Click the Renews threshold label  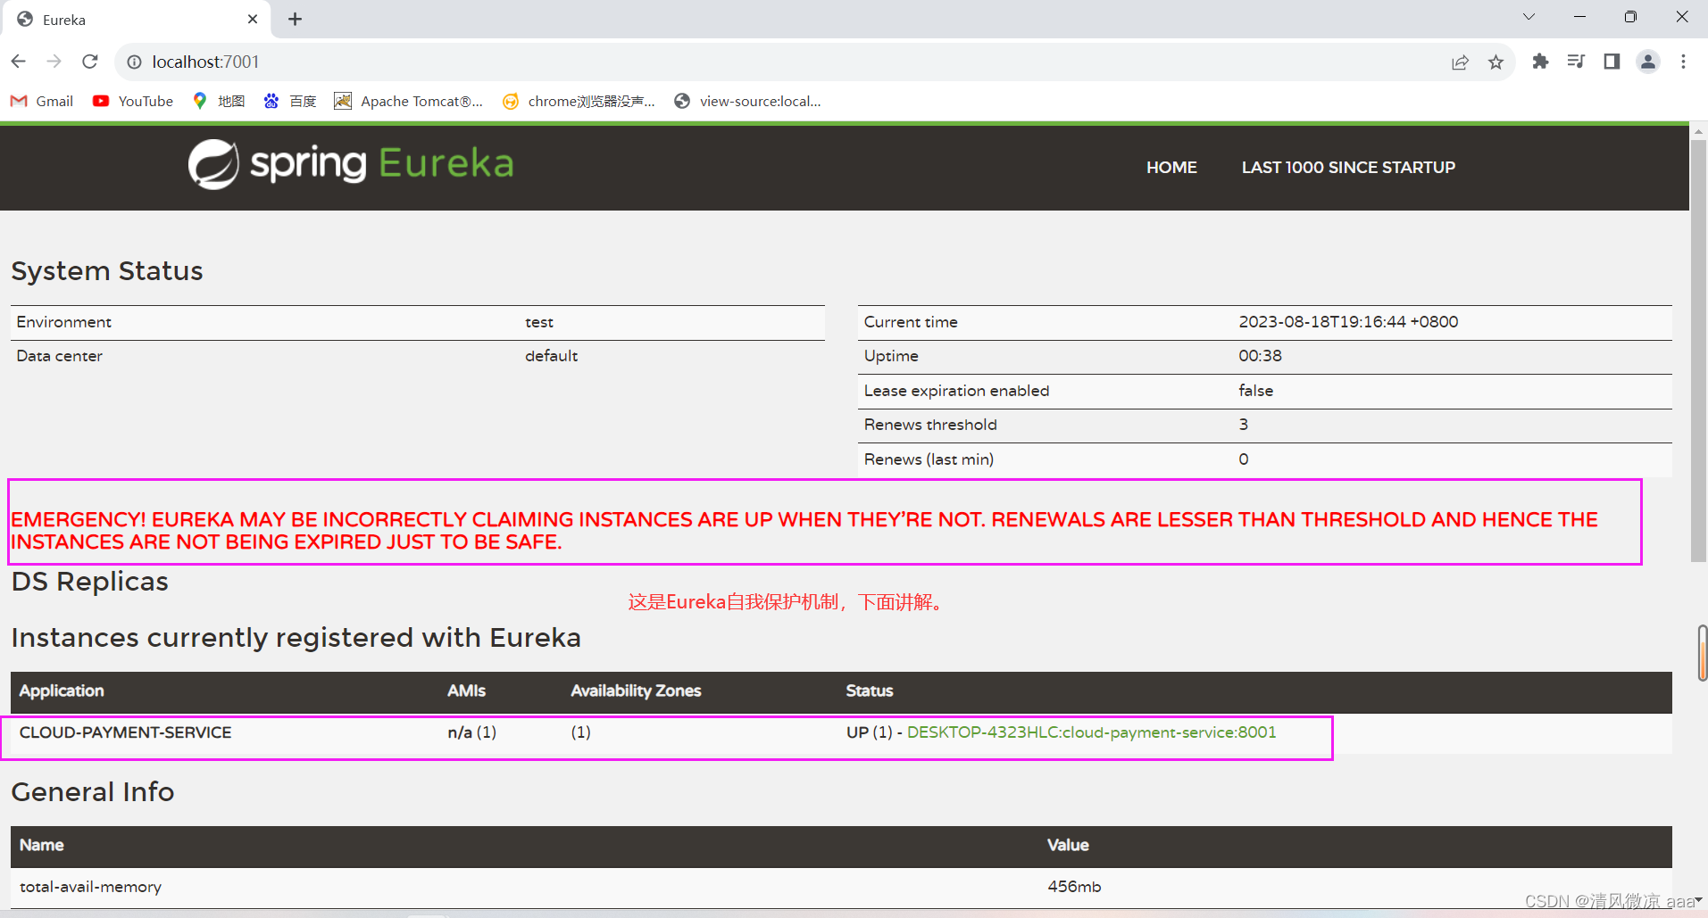(x=930, y=425)
